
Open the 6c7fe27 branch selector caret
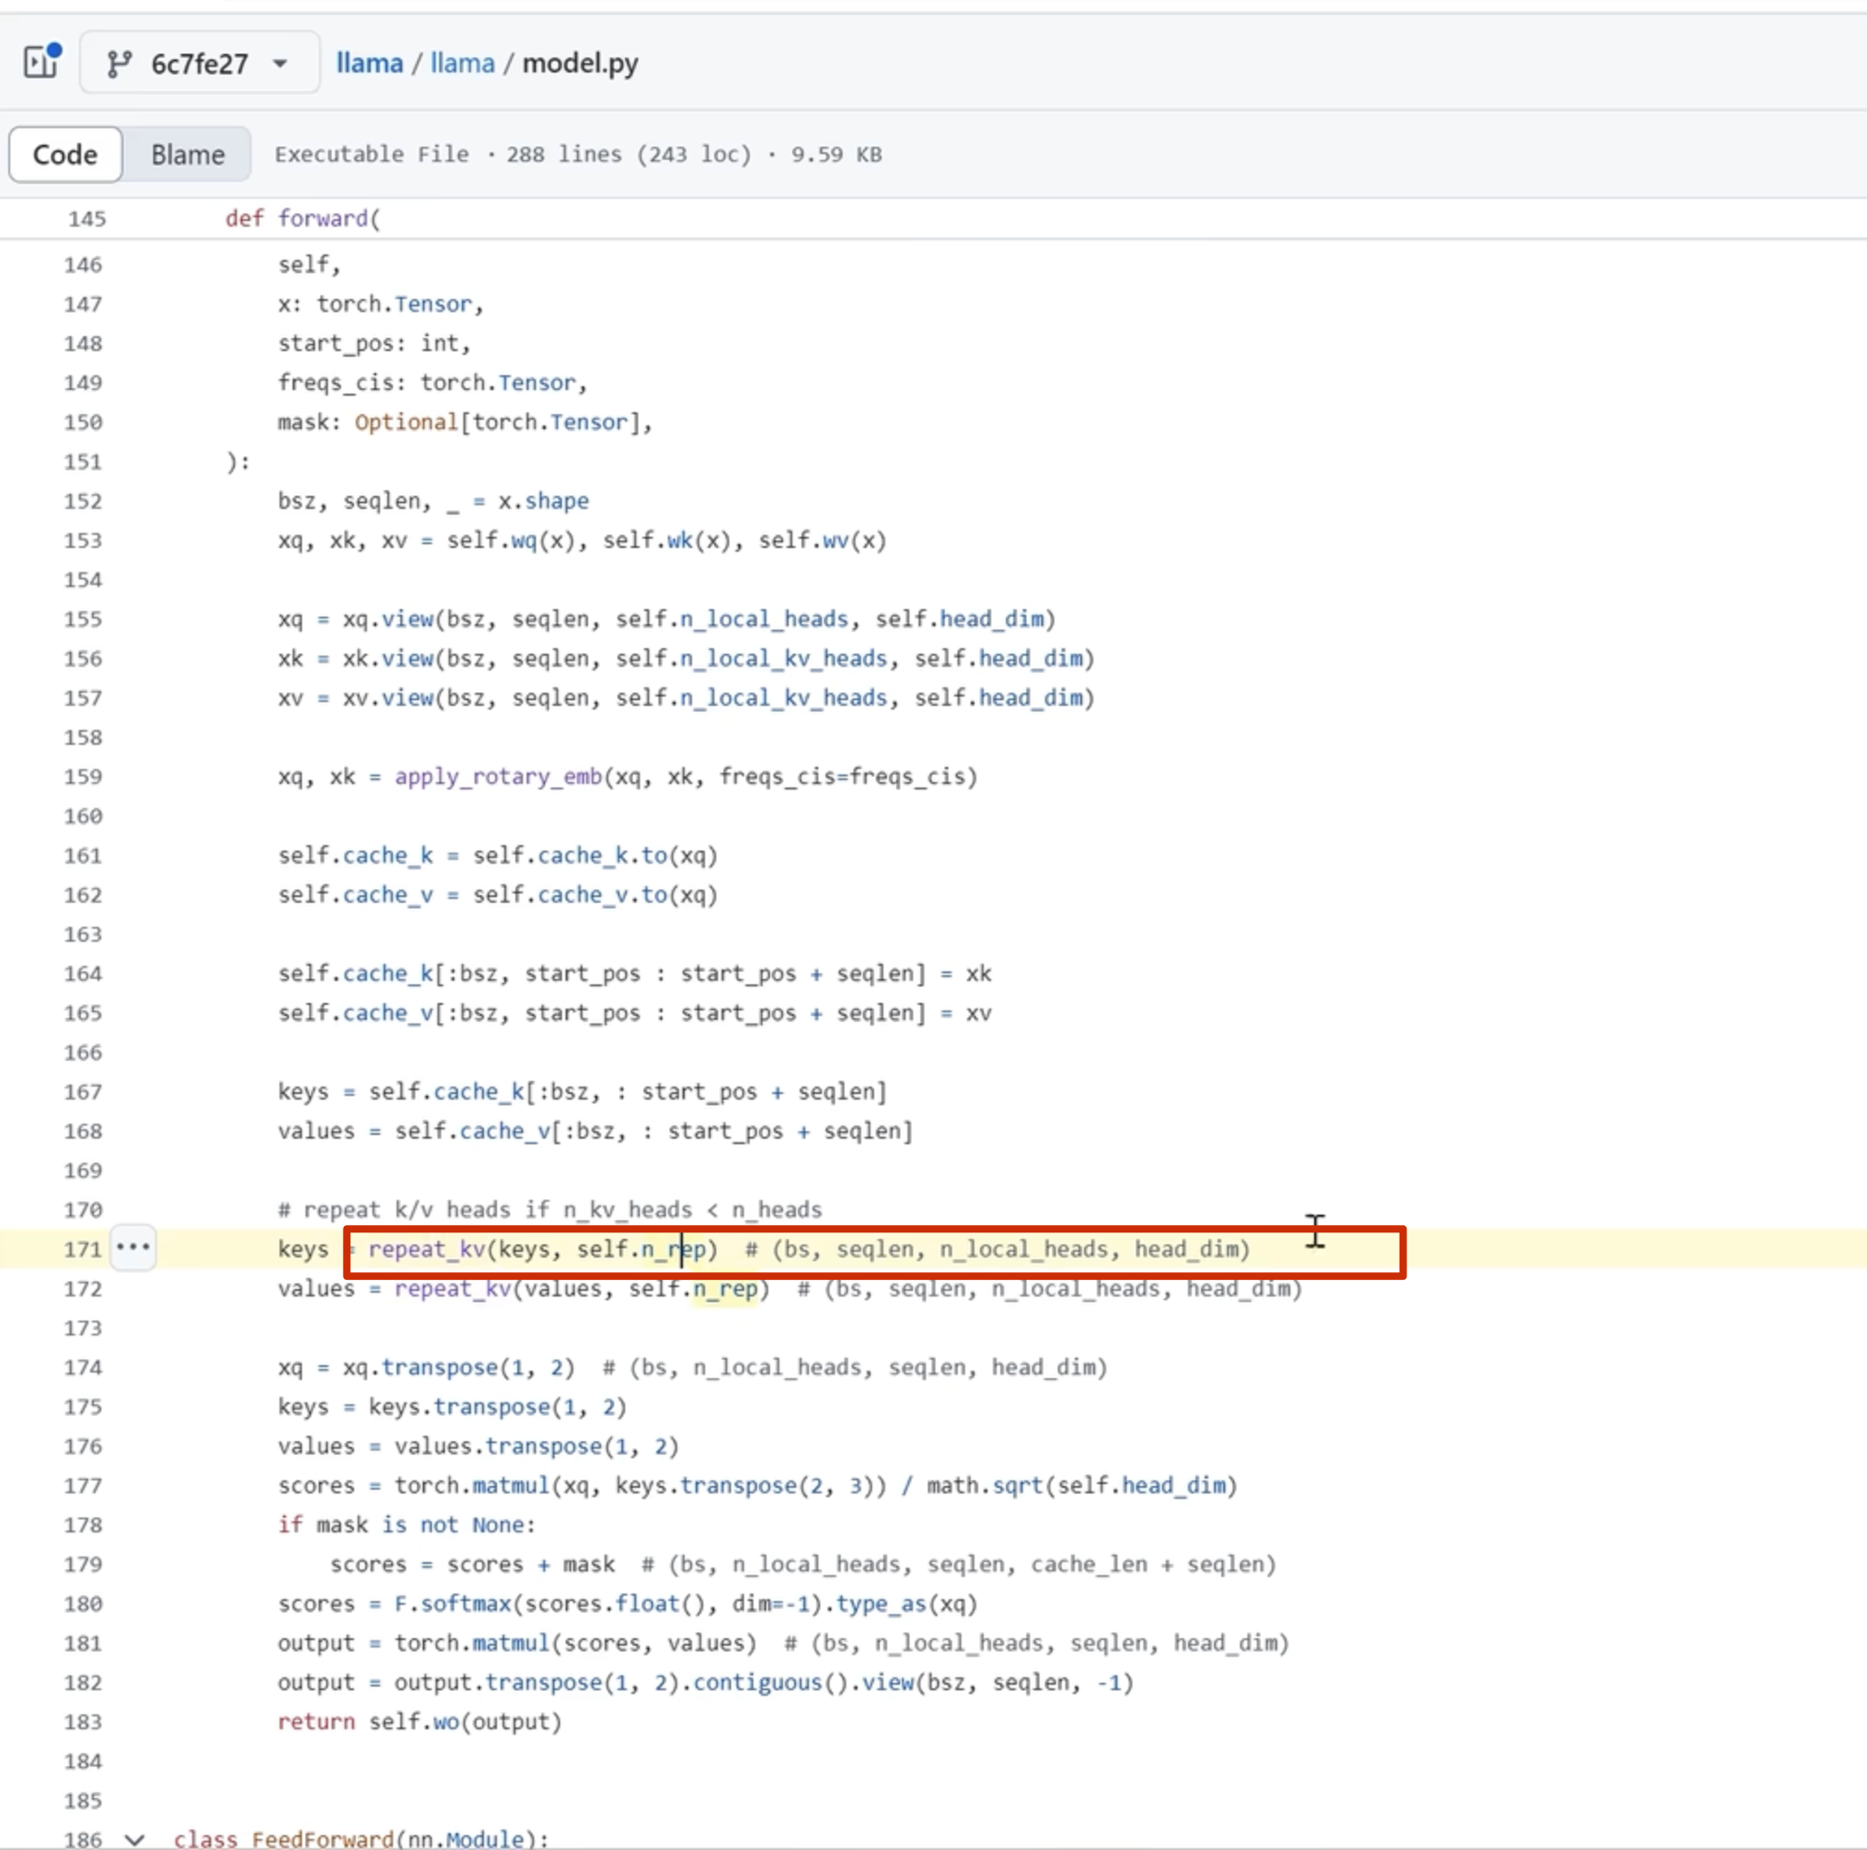[281, 64]
